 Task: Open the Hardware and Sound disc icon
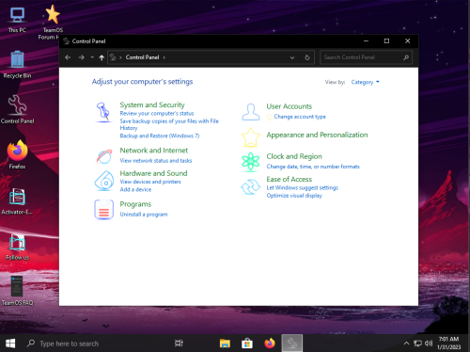click(104, 181)
